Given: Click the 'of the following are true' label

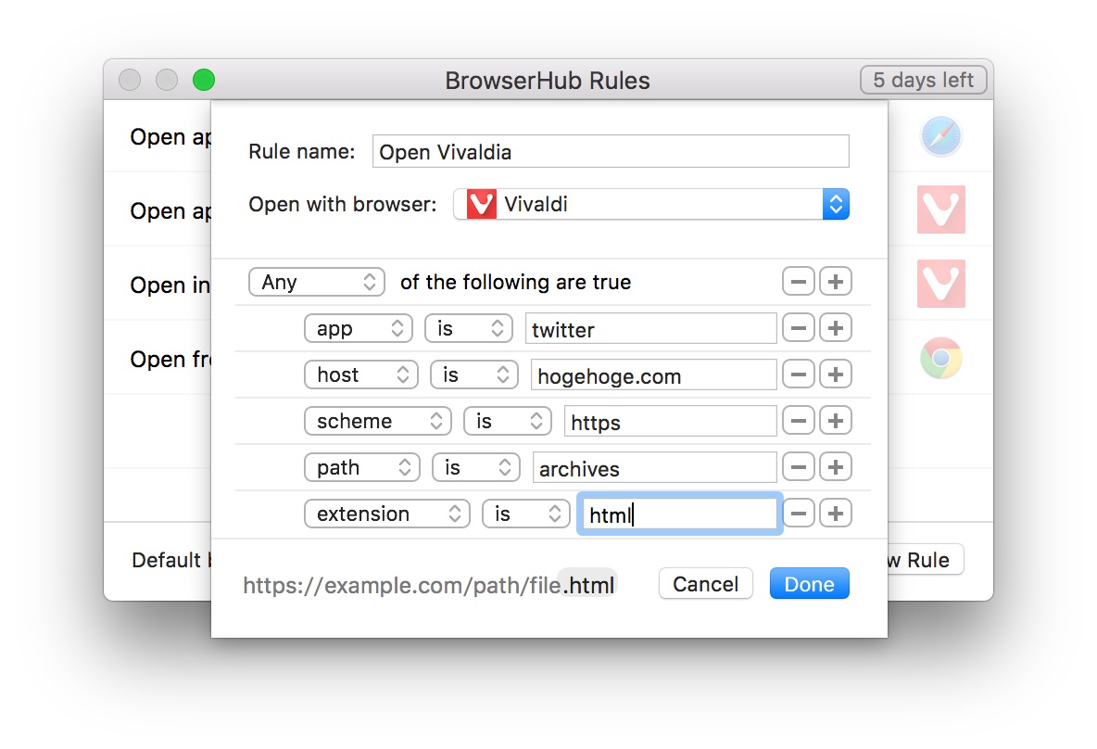Looking at the screenshot, I should 516,282.
